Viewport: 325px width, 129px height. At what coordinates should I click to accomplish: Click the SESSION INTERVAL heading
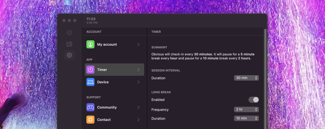(x=166, y=70)
